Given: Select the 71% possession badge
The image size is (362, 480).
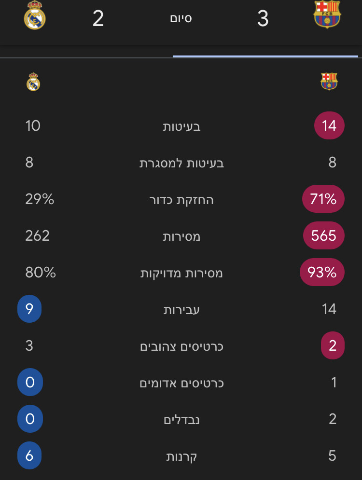Looking at the screenshot, I should [323, 199].
